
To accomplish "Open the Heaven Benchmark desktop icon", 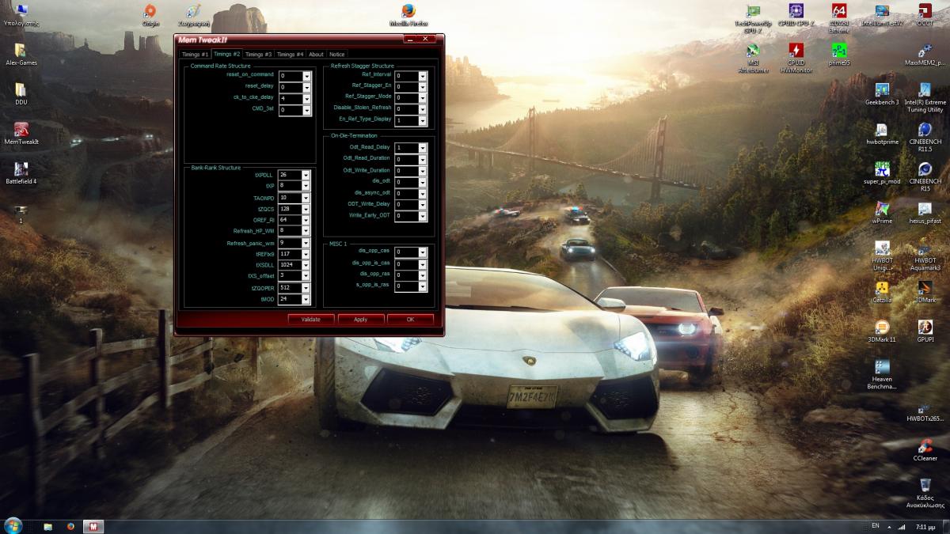I will [882, 373].
